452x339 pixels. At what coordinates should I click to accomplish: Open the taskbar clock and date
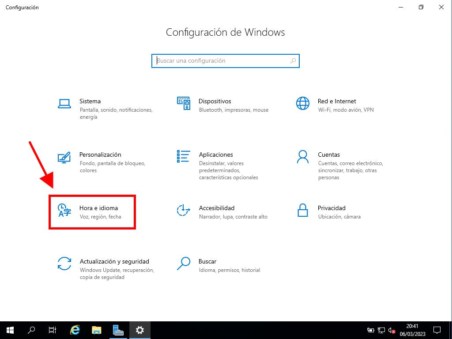pos(413,330)
